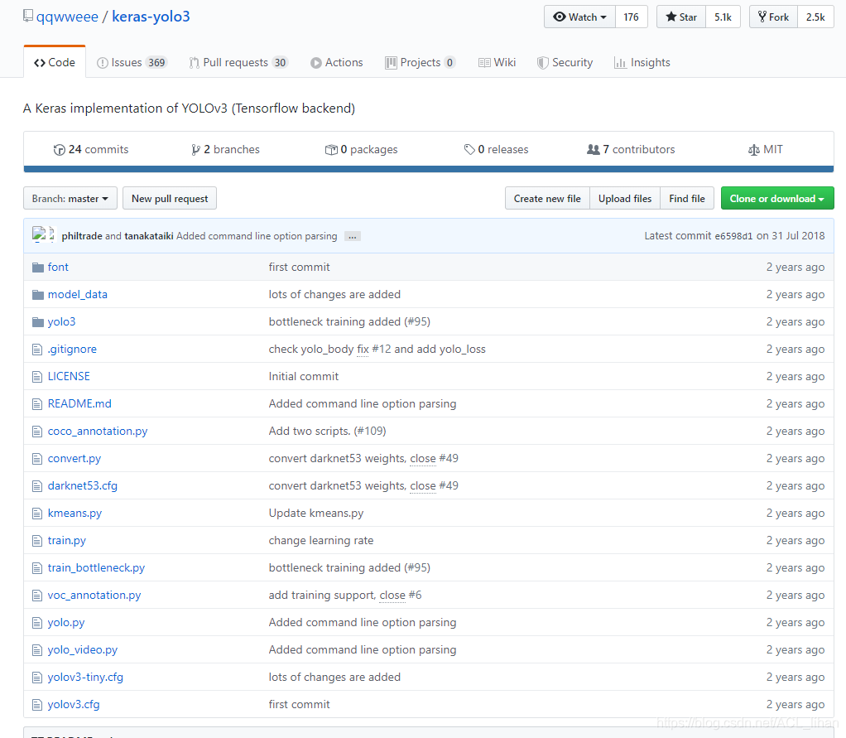846x738 pixels.
Task: Click the MIT license scale icon
Action: [754, 150]
